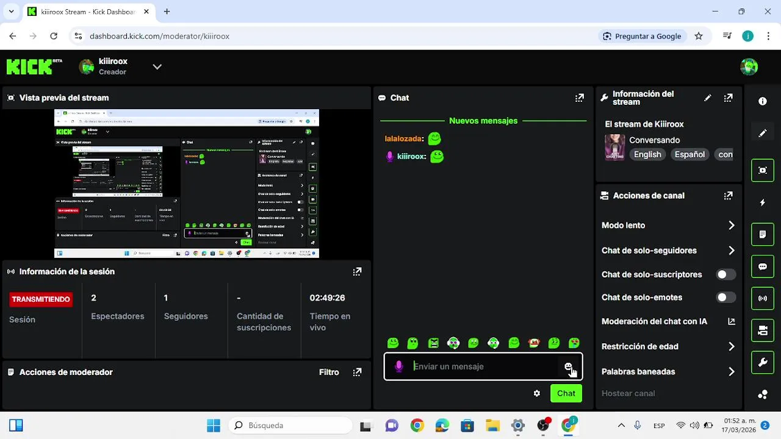Toggle the broadcast signal sidebar icon
Screen dimensions: 781x439
763,298
